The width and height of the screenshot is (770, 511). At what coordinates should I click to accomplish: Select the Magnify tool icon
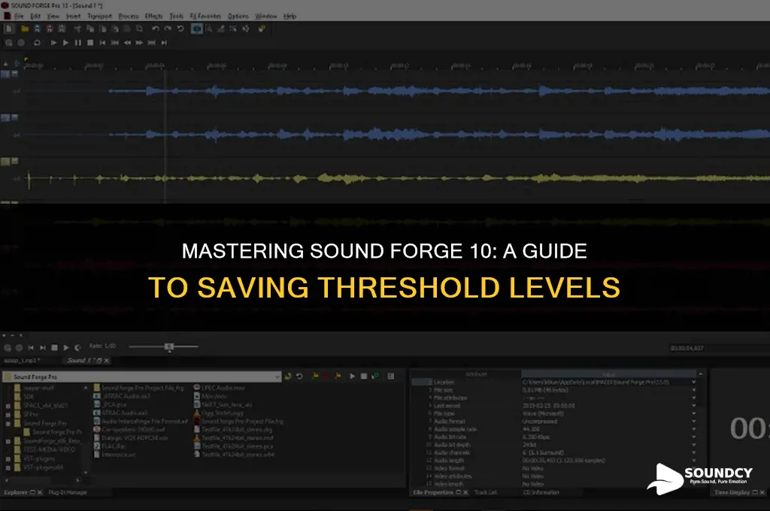click(x=209, y=29)
